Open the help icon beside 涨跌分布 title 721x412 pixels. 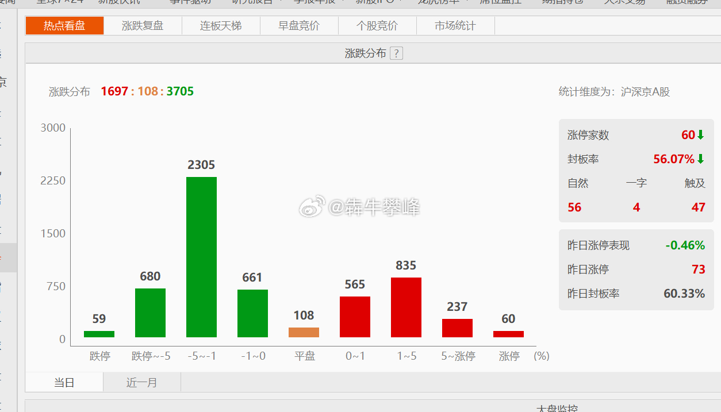396,53
